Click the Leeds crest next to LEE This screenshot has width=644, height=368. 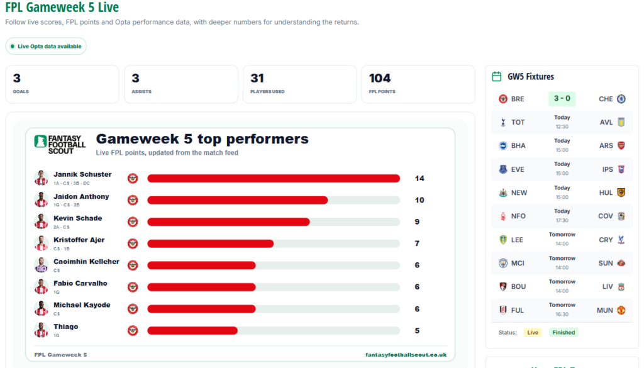pos(502,240)
